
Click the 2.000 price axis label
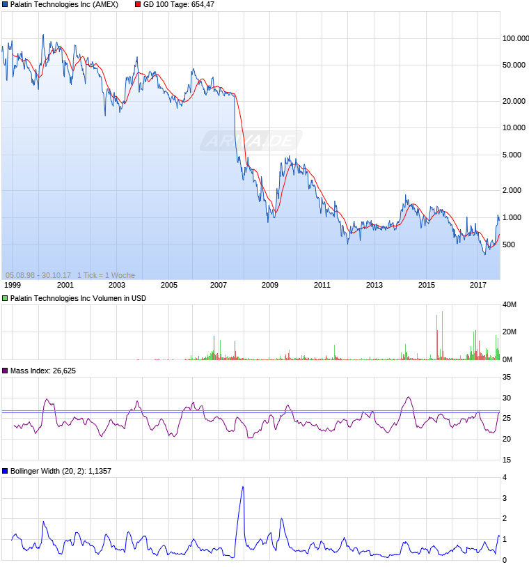[512, 190]
